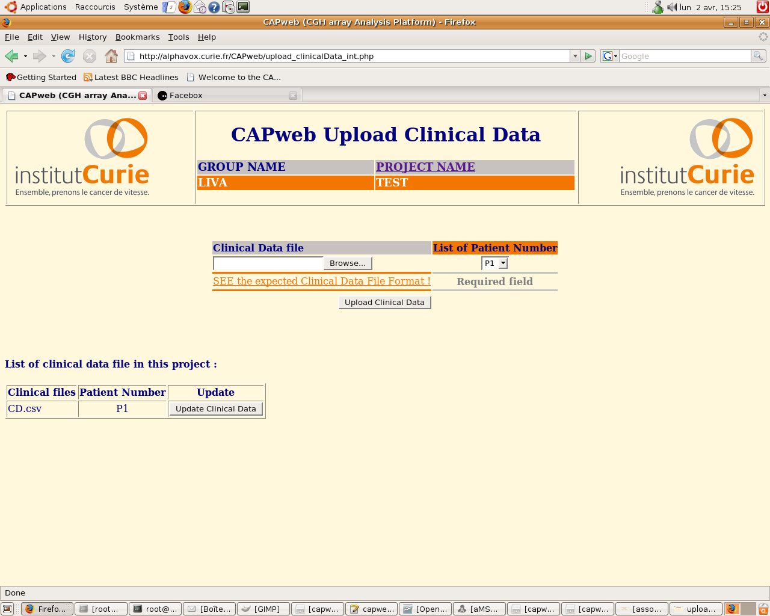
Task: Open the Raccourcis menu
Action: [95, 7]
